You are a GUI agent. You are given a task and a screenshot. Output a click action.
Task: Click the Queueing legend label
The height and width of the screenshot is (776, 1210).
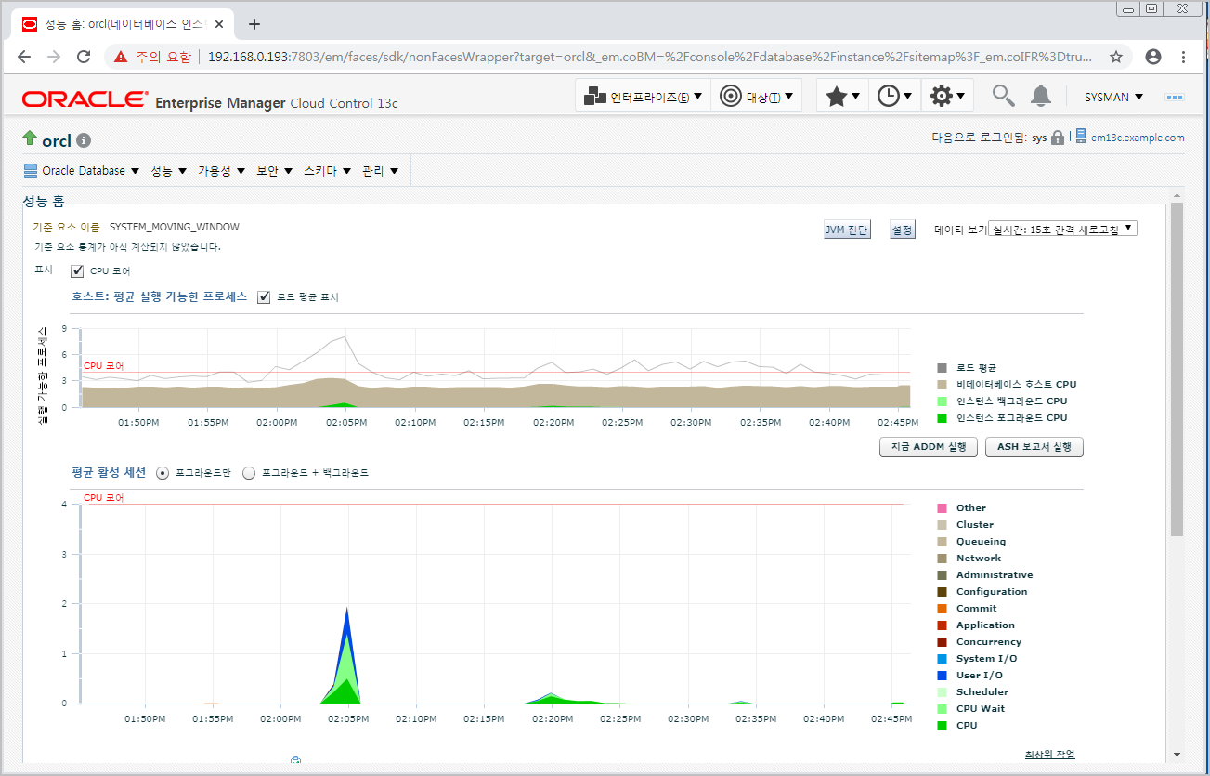coord(982,542)
